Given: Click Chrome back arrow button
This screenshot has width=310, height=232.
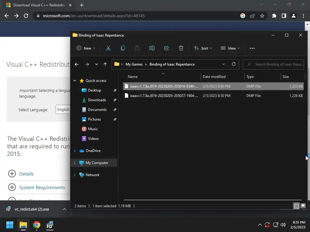Looking at the screenshot, I should click(7, 16).
